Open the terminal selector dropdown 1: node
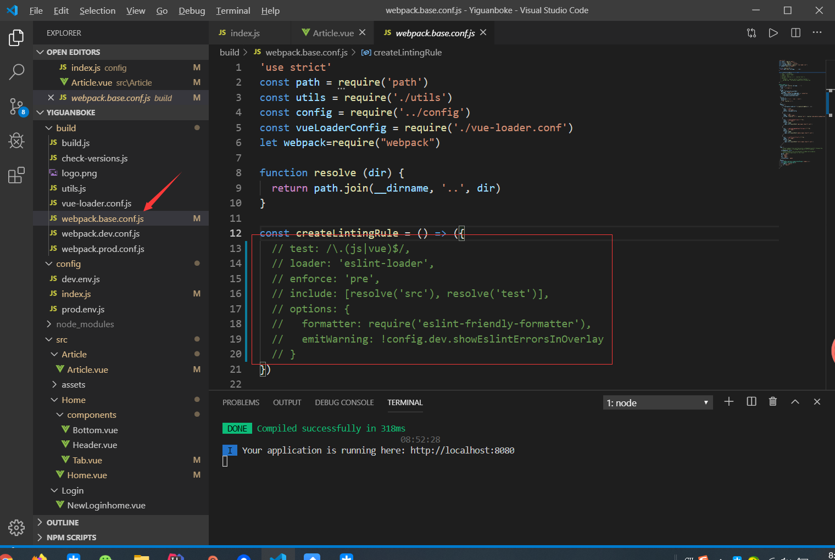The width and height of the screenshot is (835, 560). (658, 403)
